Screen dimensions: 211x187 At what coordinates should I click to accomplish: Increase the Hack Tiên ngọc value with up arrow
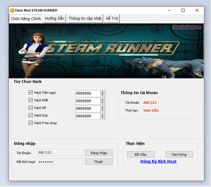[x=103, y=92]
